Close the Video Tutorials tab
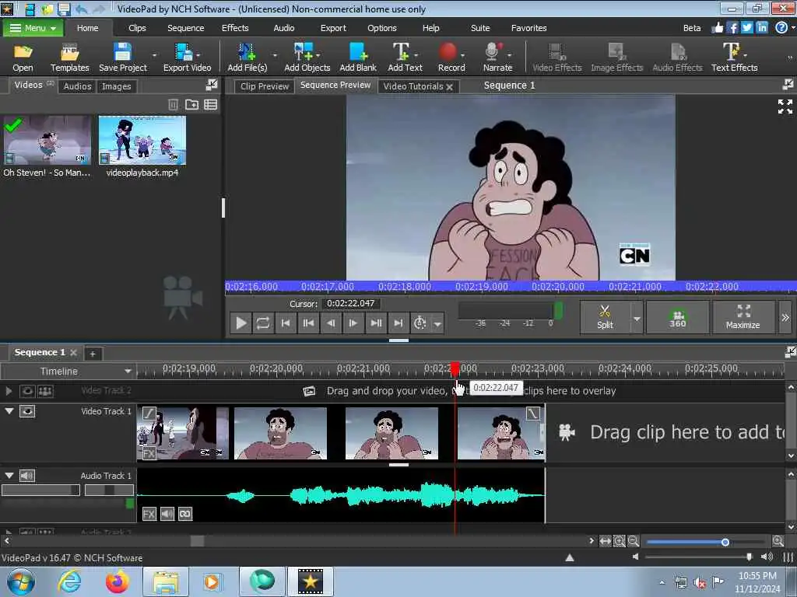797x597 pixels. (x=449, y=87)
